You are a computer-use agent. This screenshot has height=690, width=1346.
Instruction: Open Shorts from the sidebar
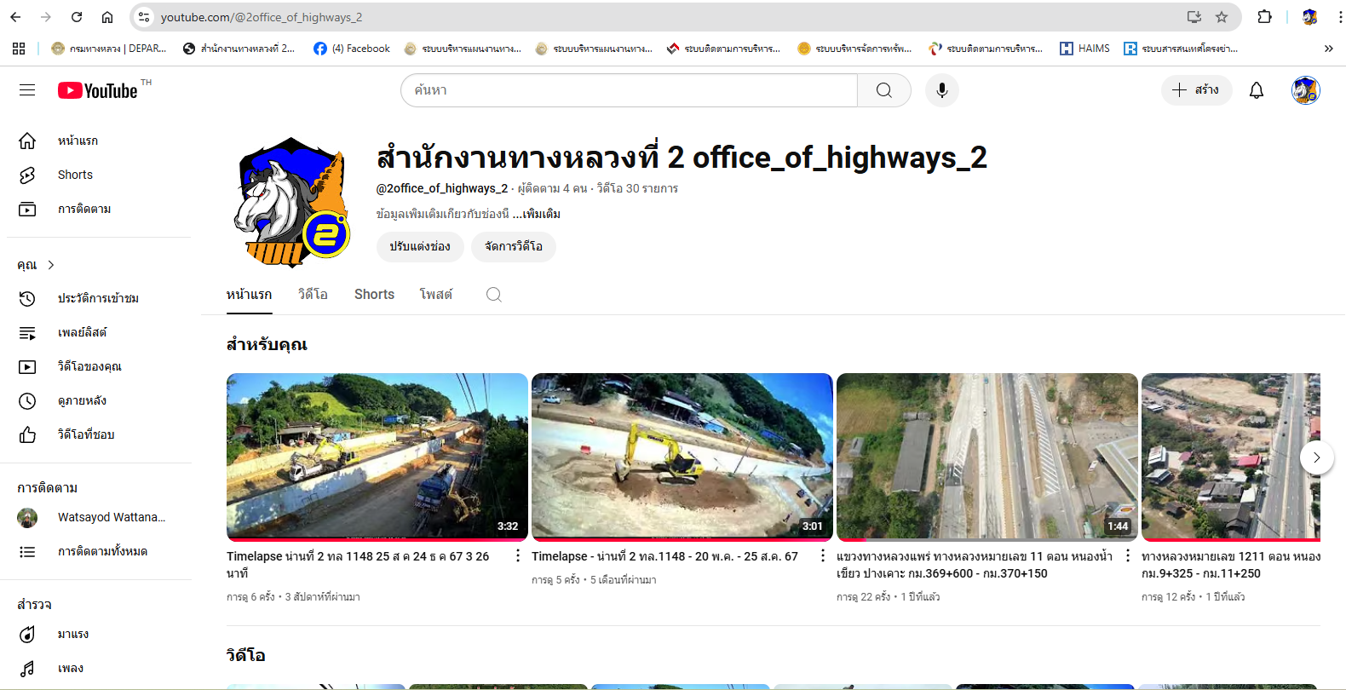click(75, 175)
